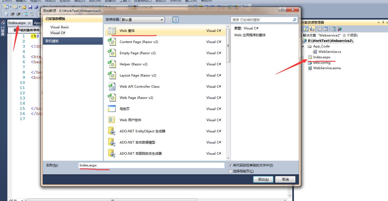This screenshot has height=201, width=388.
Task: Choose the Layout Page (Razor v2) icon
Action: [112, 75]
